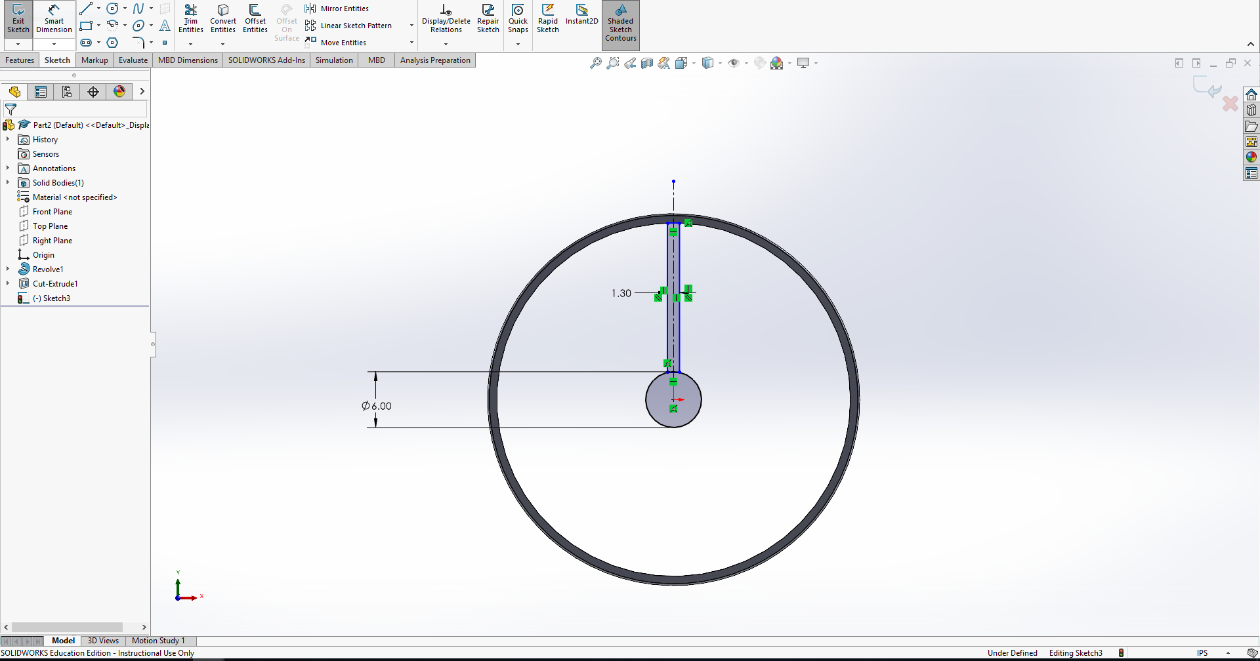Launch the Repair Sketch tool

[x=488, y=18]
